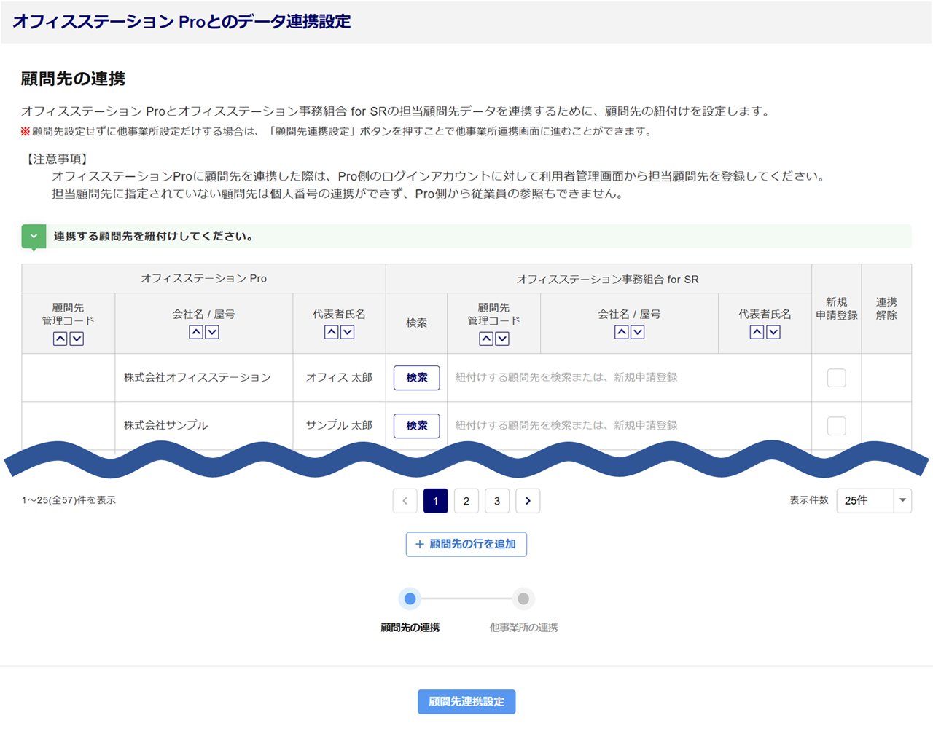Sort Pro 顧問先管理コード ascending with up arrow
Image resolution: width=933 pixels, height=731 pixels.
coord(60,339)
